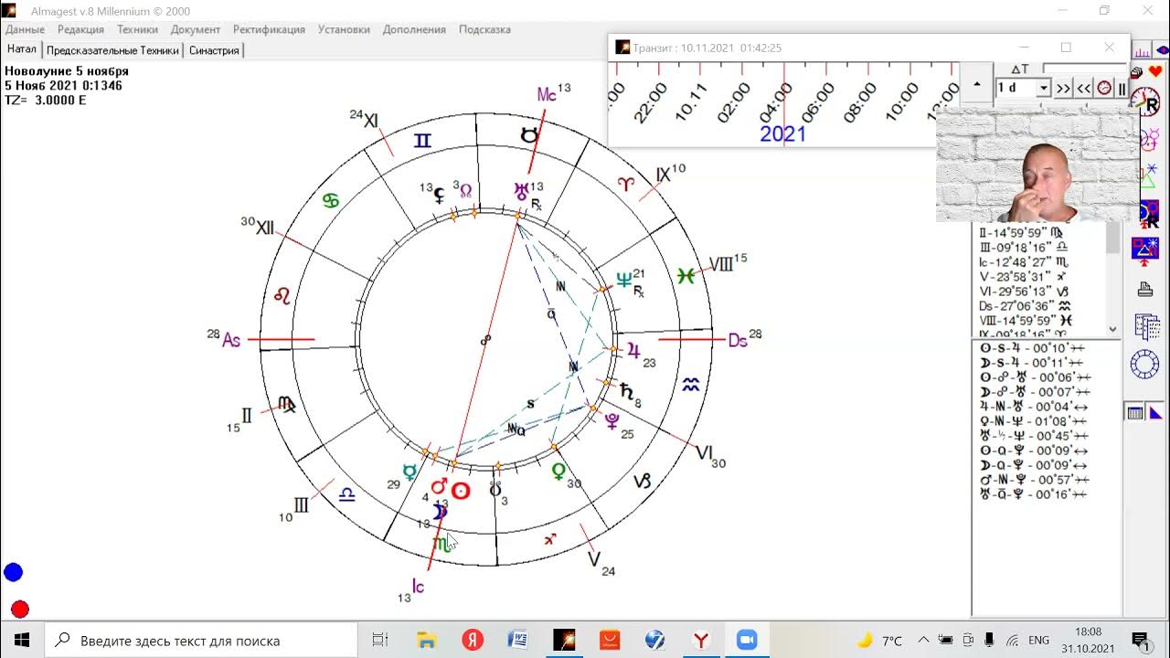Switch to the Натал tab
1170x658 pixels.
click(x=22, y=49)
